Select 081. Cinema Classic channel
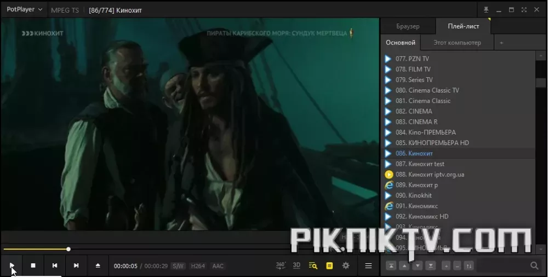 click(458, 101)
